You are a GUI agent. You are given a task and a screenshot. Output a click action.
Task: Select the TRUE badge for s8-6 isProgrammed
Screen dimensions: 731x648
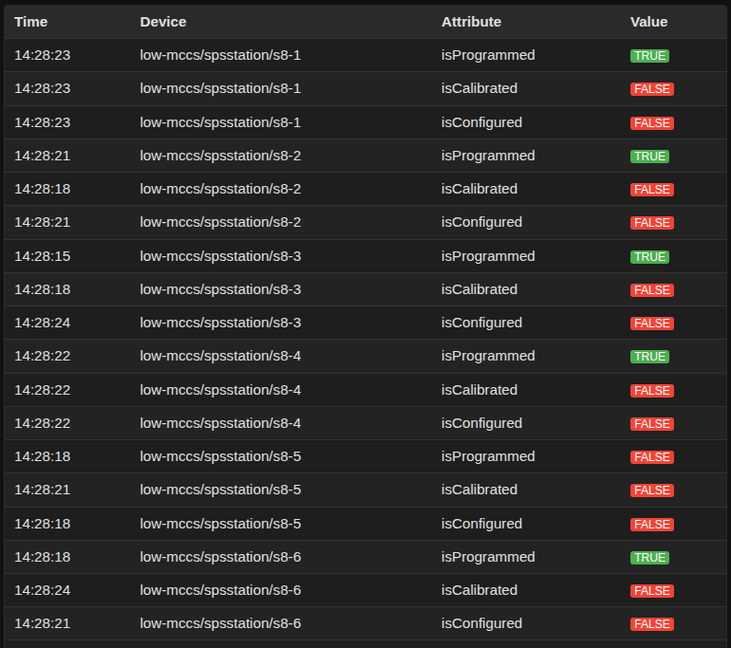point(650,558)
